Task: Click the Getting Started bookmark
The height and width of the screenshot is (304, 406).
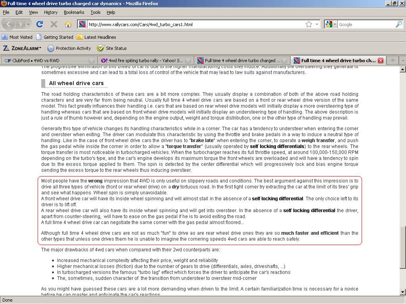Action: (55, 37)
